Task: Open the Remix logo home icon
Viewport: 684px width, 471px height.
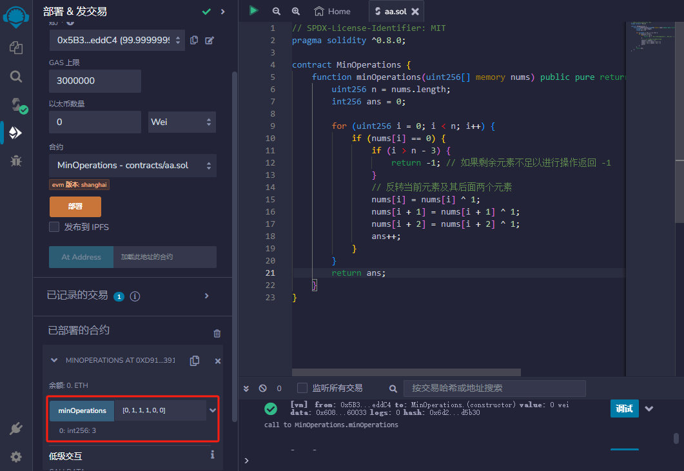Action: [x=16, y=17]
